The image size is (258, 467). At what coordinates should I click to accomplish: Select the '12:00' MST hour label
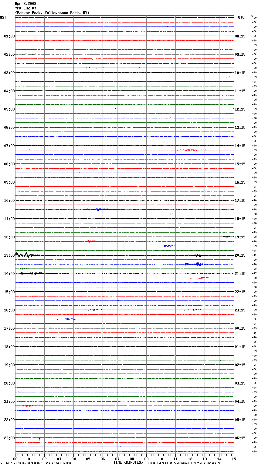tap(9, 237)
